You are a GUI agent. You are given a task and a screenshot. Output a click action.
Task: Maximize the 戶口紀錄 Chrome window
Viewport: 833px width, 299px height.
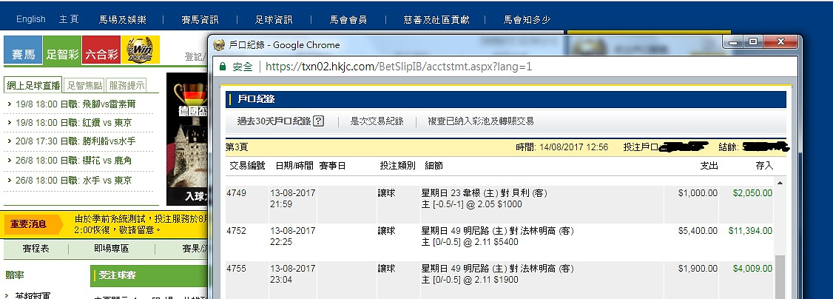click(753, 42)
